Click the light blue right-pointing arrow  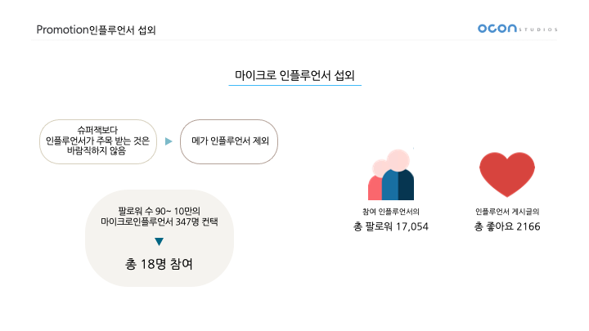click(x=169, y=141)
